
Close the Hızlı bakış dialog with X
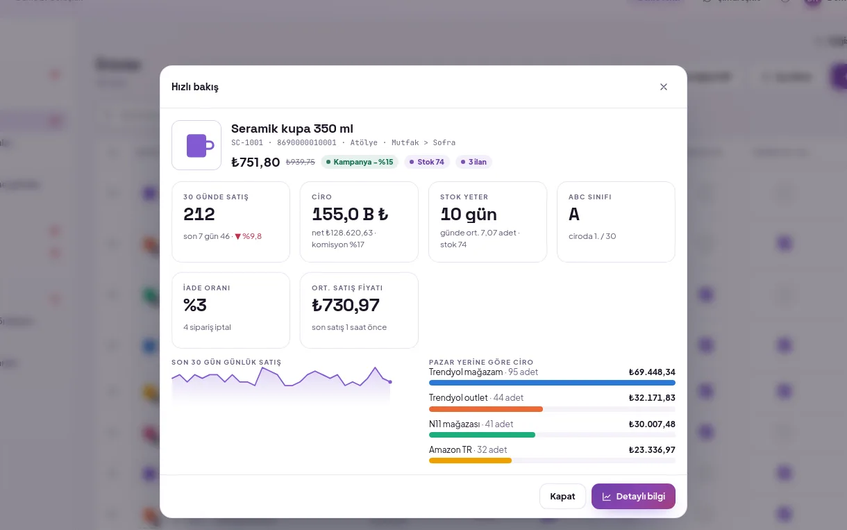pyautogui.click(x=664, y=87)
